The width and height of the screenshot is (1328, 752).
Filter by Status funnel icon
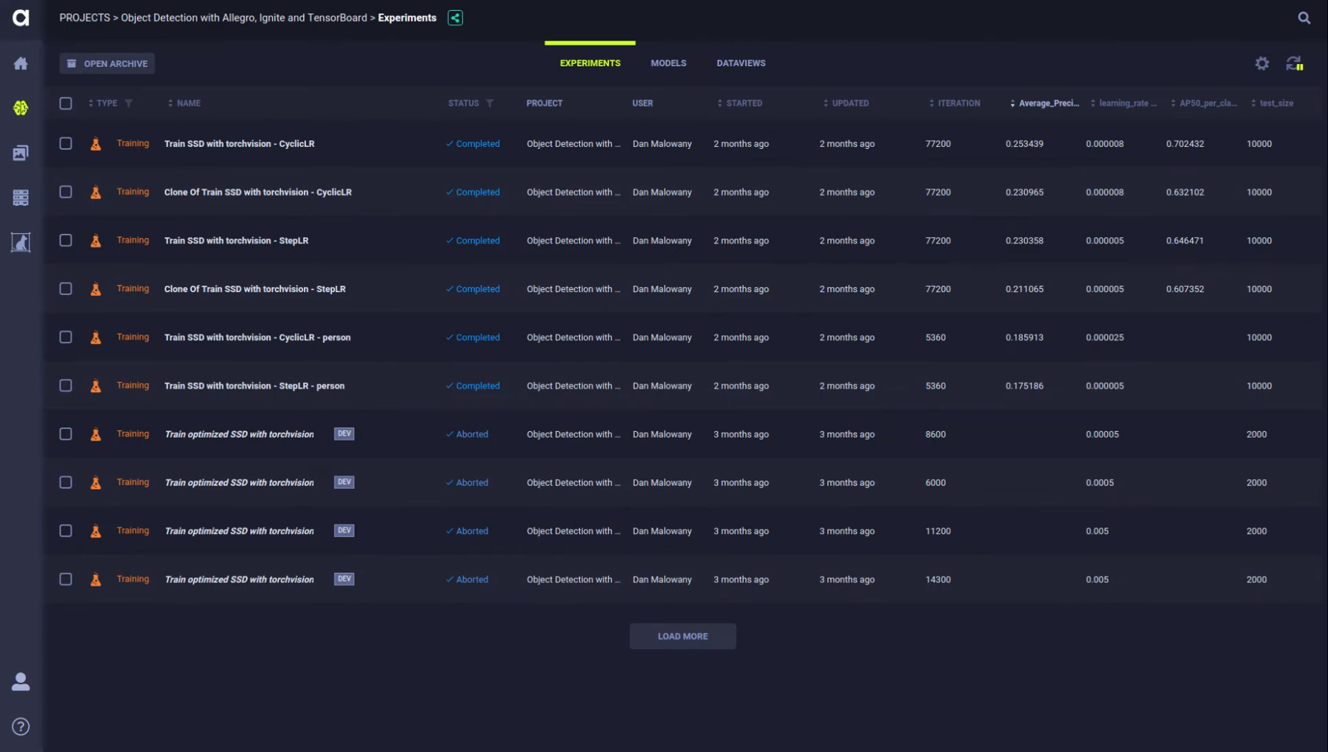pyautogui.click(x=489, y=103)
